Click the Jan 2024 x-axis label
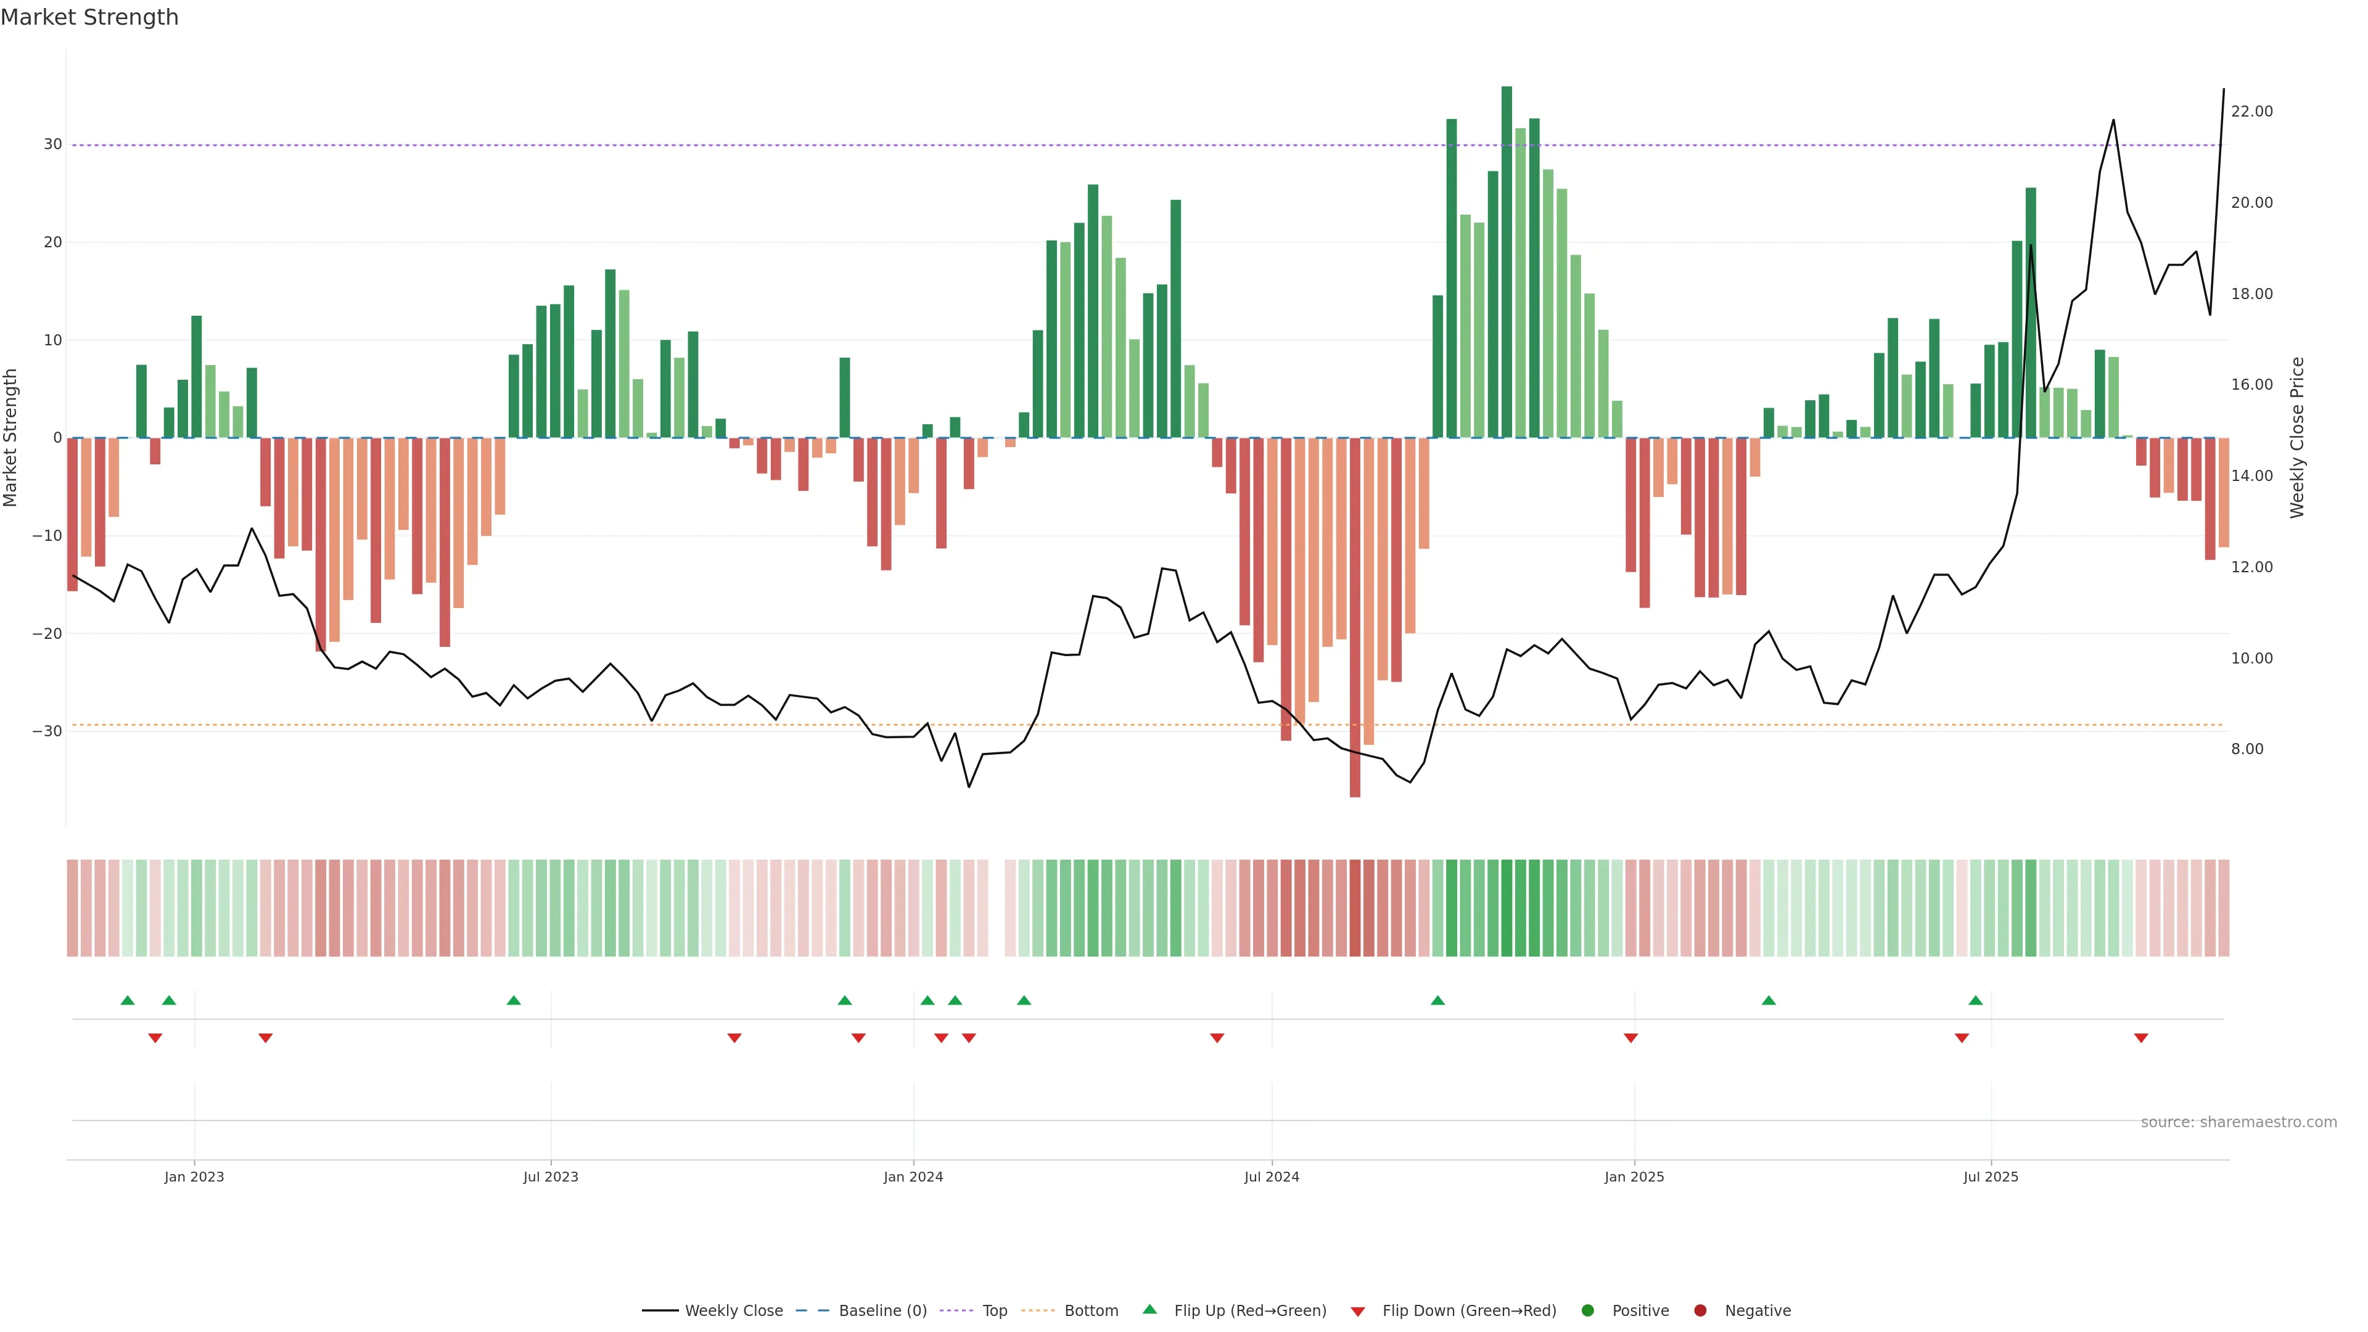Viewport: 2368px width, 1332px height. pos(913,1177)
